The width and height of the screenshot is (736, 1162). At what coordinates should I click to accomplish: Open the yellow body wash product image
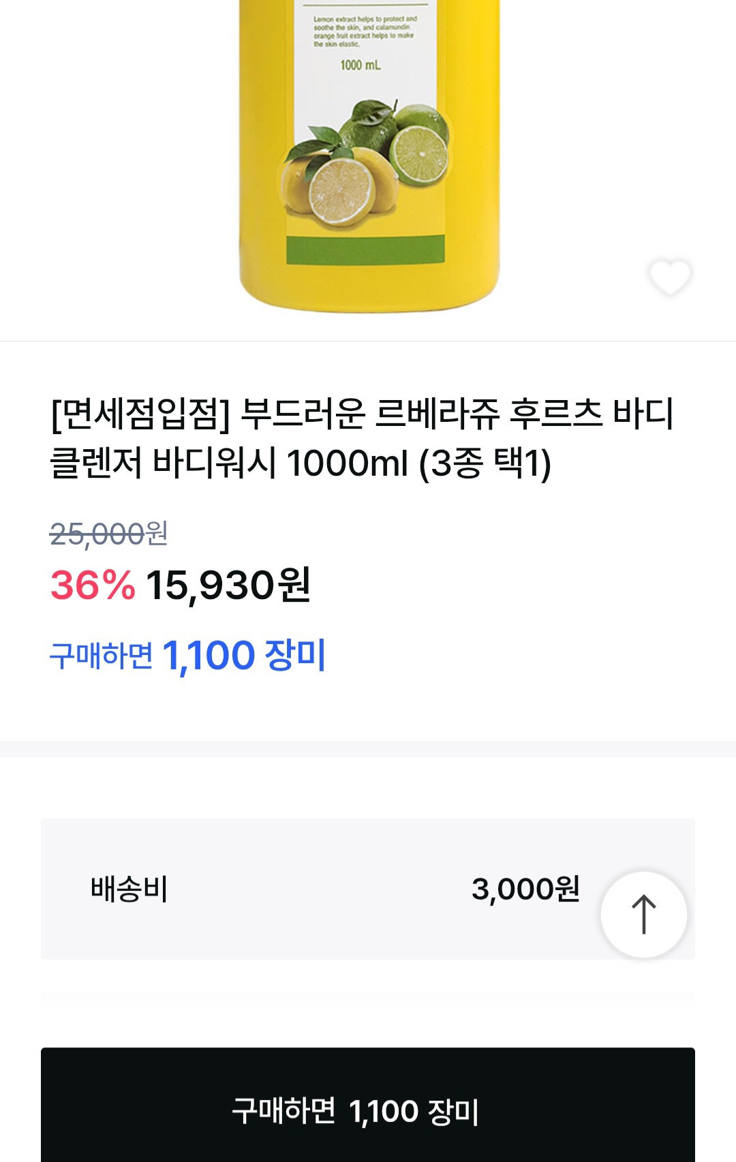coord(369,156)
